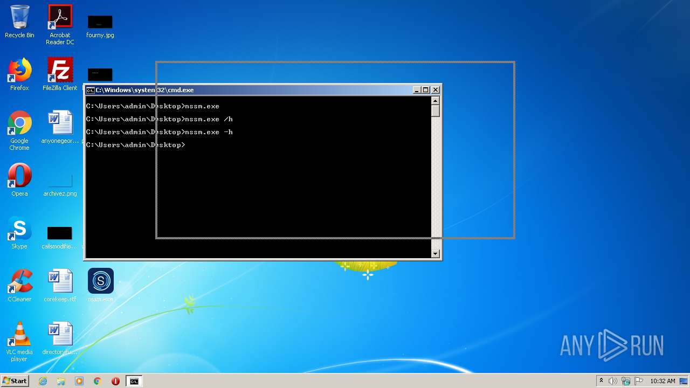Select the Firefox desktop shortcut
The image size is (690, 388).
coord(19,74)
